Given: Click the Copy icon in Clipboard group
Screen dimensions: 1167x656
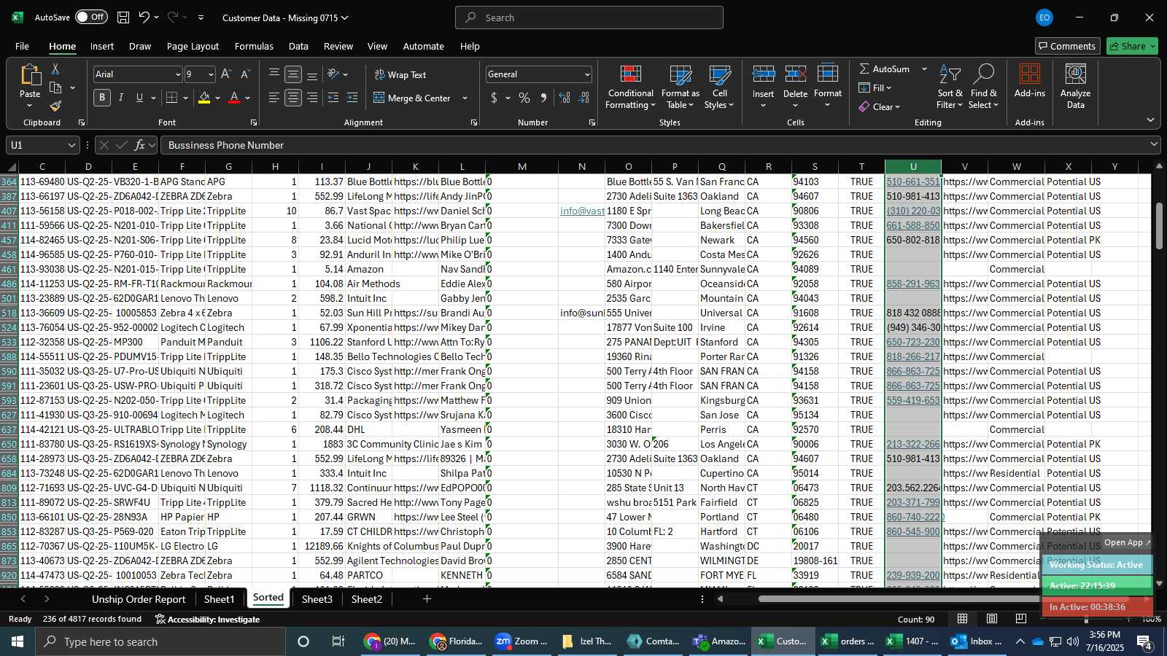Looking at the screenshot, I should point(55,88).
